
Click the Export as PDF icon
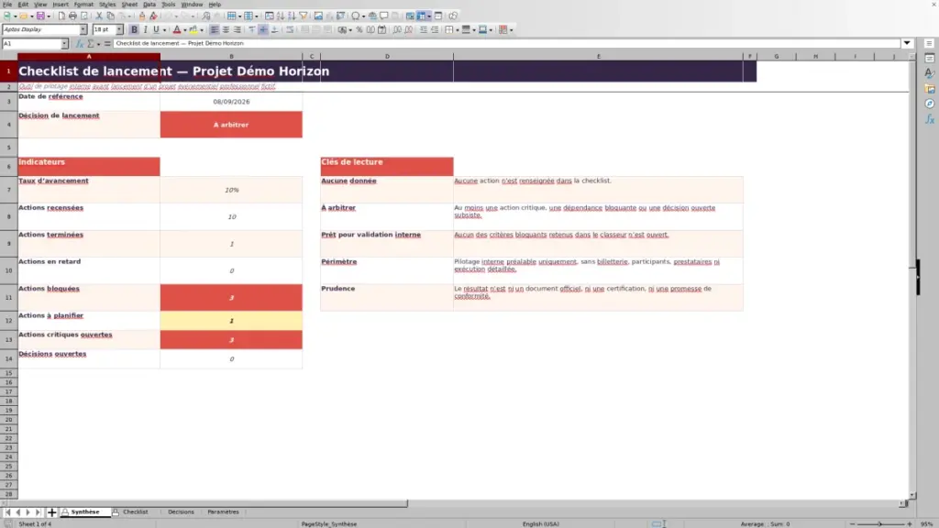click(61, 16)
